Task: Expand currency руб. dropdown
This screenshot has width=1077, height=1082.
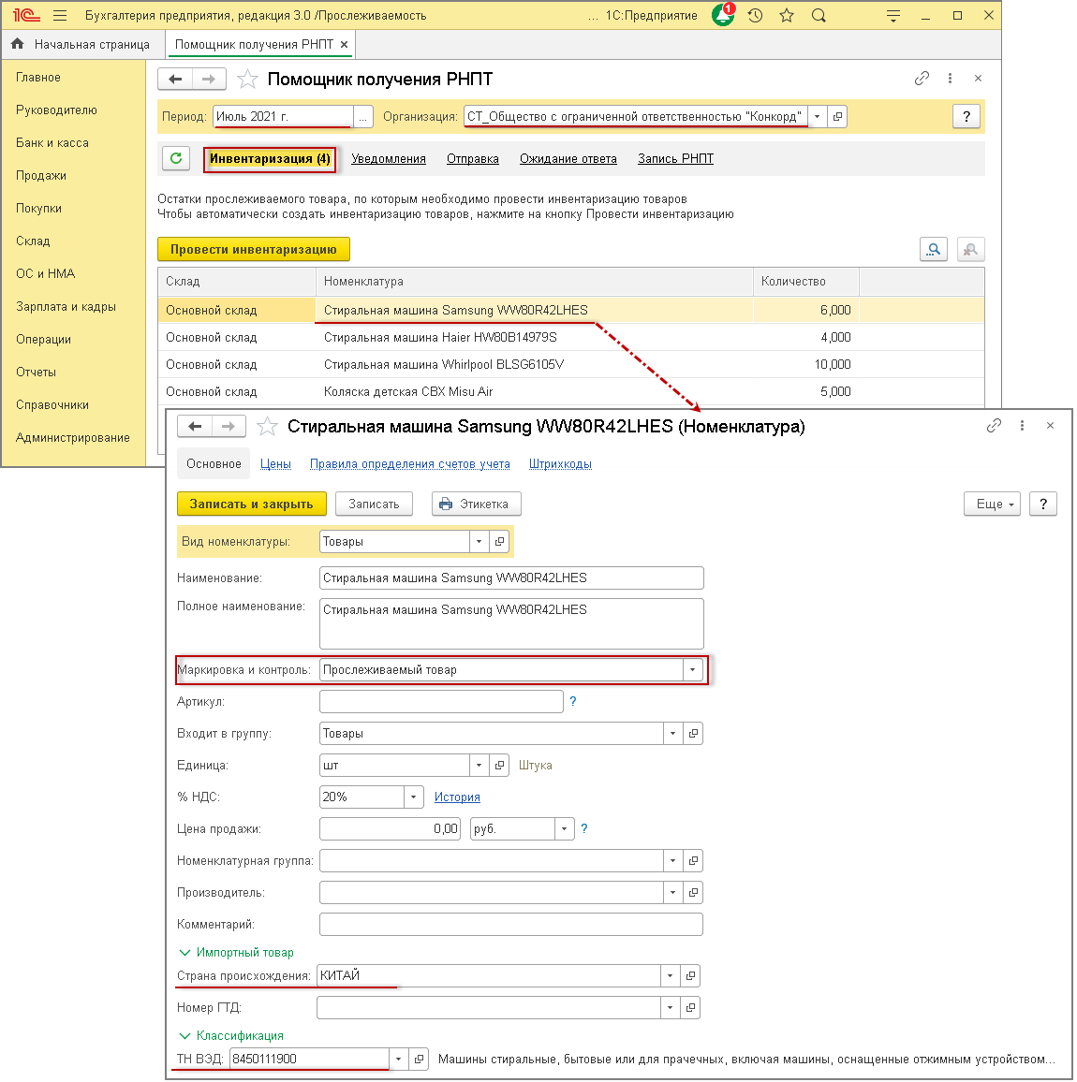Action: (x=565, y=828)
